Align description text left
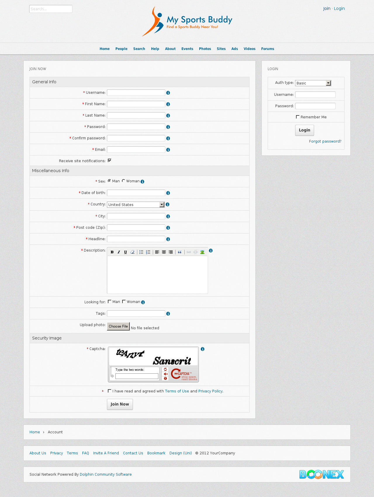The image size is (374, 497). click(157, 252)
